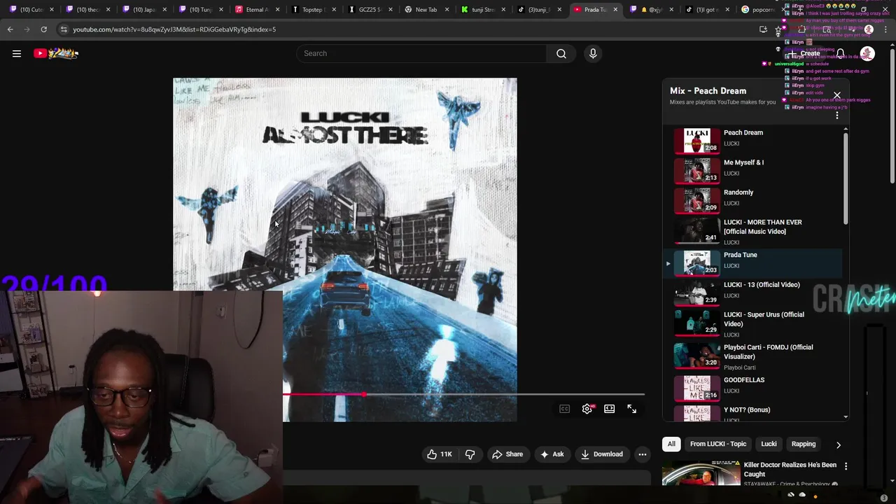896x504 pixels.
Task: Show more filter chips with right chevron
Action: (838, 444)
